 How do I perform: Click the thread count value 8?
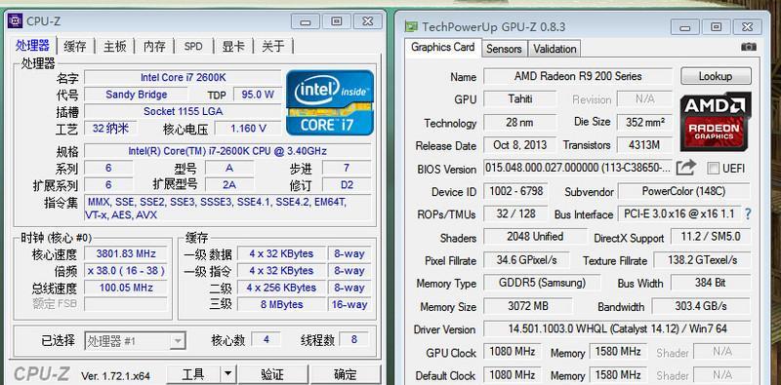(354, 340)
